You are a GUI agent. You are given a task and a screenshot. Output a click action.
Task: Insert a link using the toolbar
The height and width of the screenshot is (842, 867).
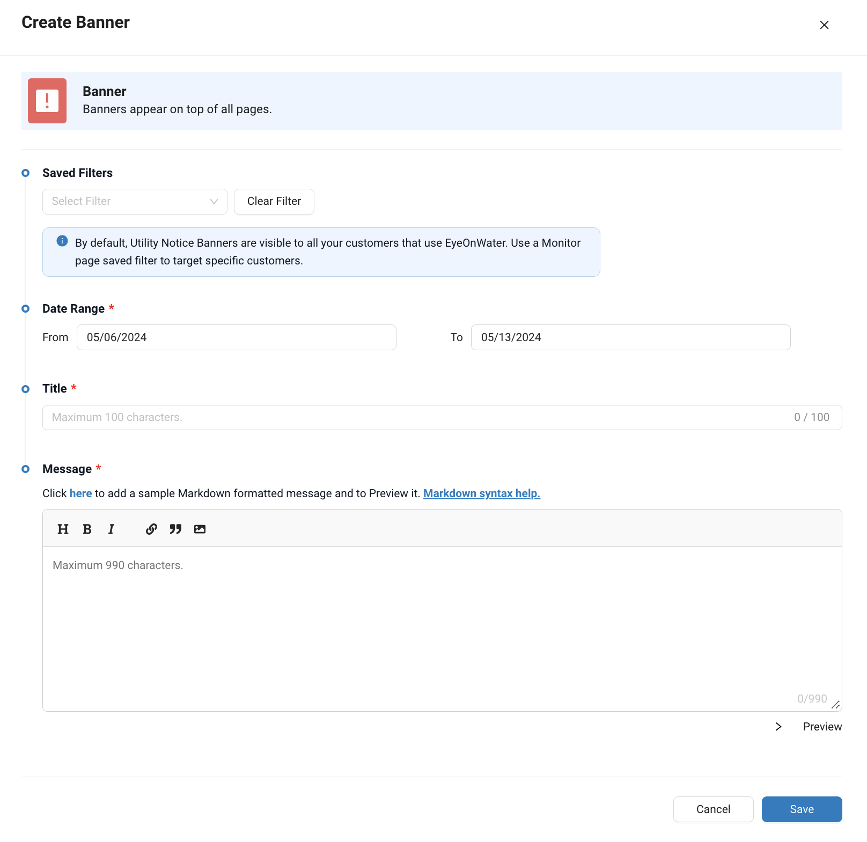[151, 529]
